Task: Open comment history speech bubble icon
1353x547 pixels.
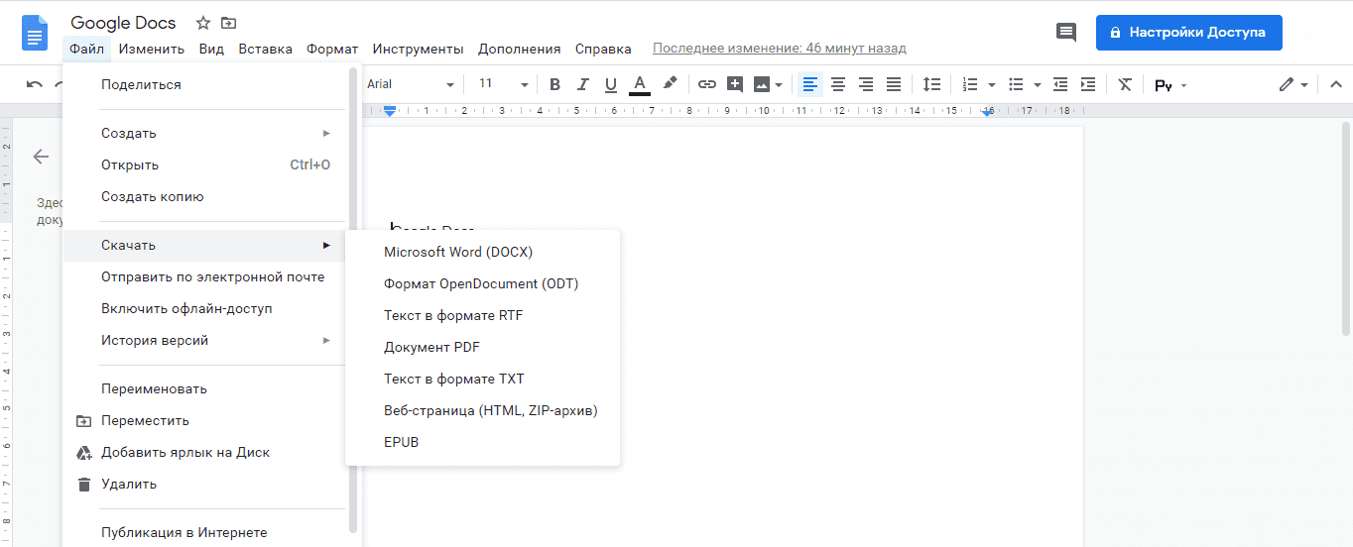Action: click(x=1066, y=33)
